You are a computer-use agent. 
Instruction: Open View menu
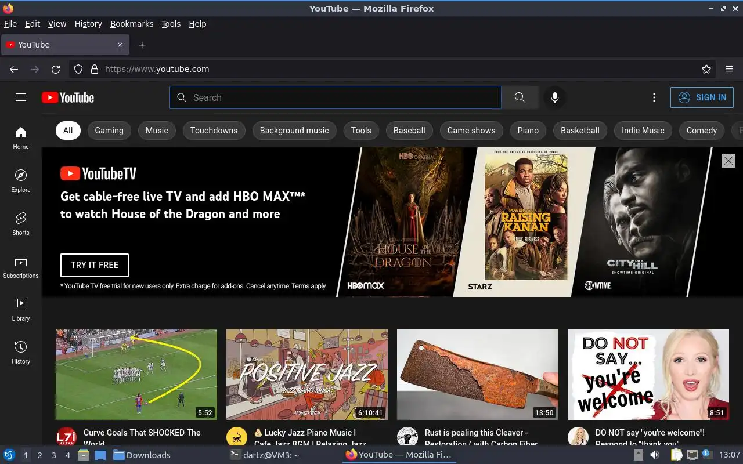57,24
